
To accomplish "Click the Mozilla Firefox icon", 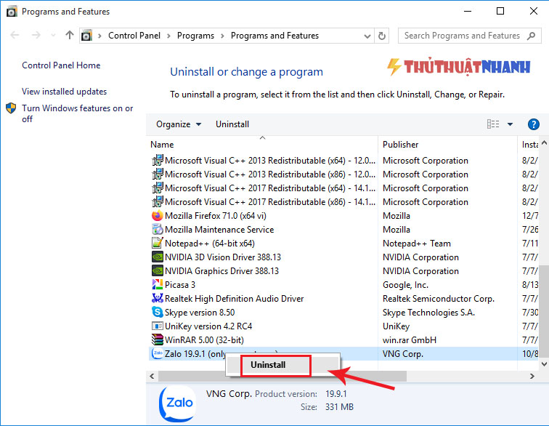I will click(157, 216).
